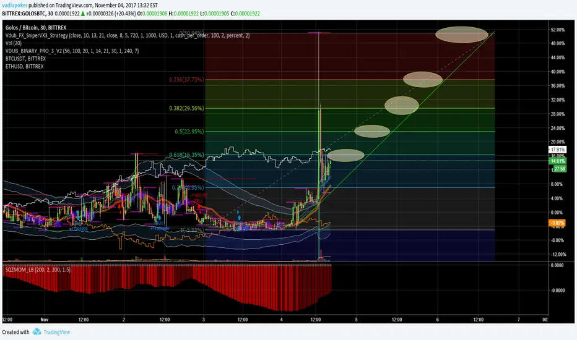
Task: Click the 0.618(16.35%) Fibonacci level label
Action: point(186,155)
